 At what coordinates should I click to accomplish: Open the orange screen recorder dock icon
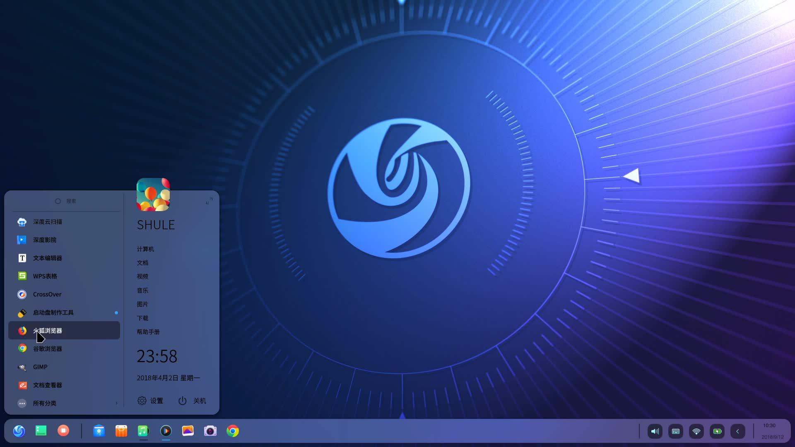pyautogui.click(x=63, y=431)
